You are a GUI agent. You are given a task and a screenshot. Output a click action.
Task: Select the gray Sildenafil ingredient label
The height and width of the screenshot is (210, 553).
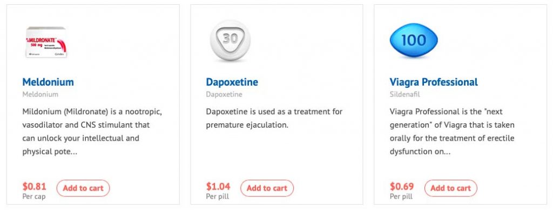click(405, 95)
